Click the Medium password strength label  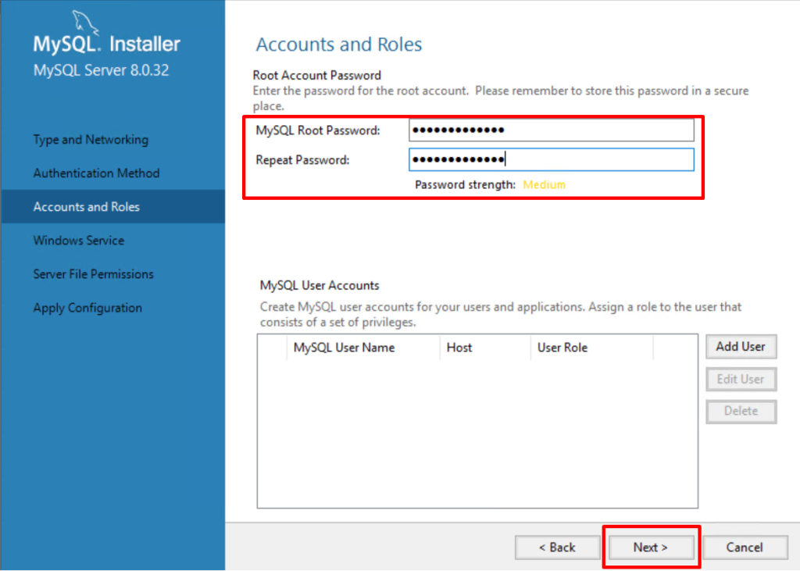tap(544, 184)
